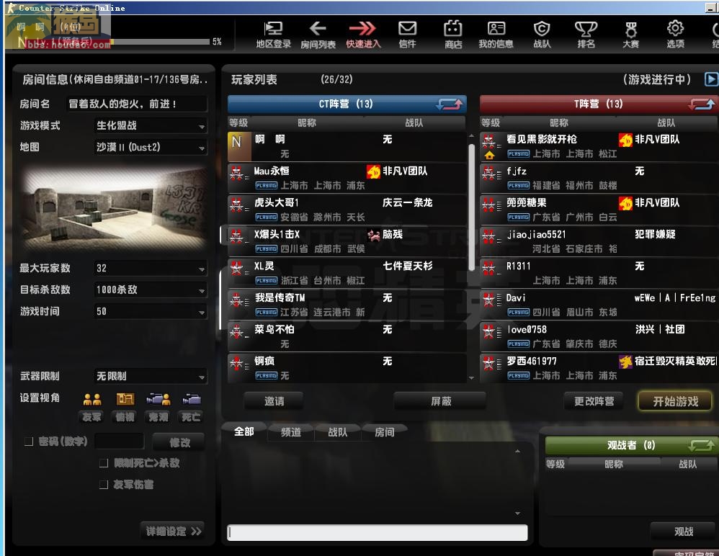Toggle the camera-with-person view icon
Screen dimensions: 719x556
pyautogui.click(x=158, y=400)
